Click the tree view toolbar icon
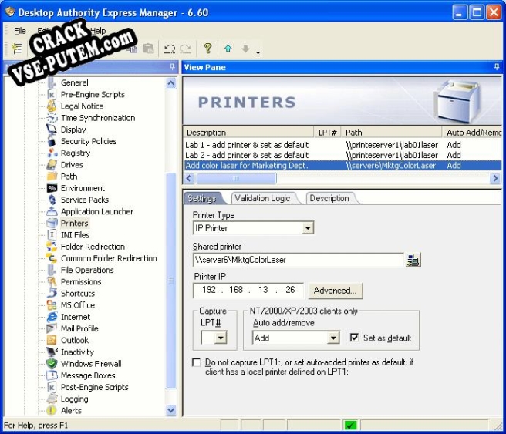The height and width of the screenshot is (434, 506). coord(16,49)
